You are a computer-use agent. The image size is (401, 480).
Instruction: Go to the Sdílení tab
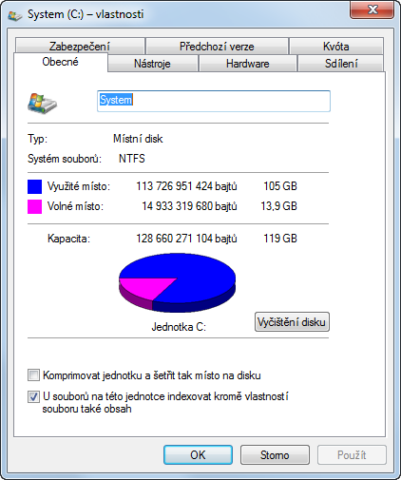tap(341, 64)
